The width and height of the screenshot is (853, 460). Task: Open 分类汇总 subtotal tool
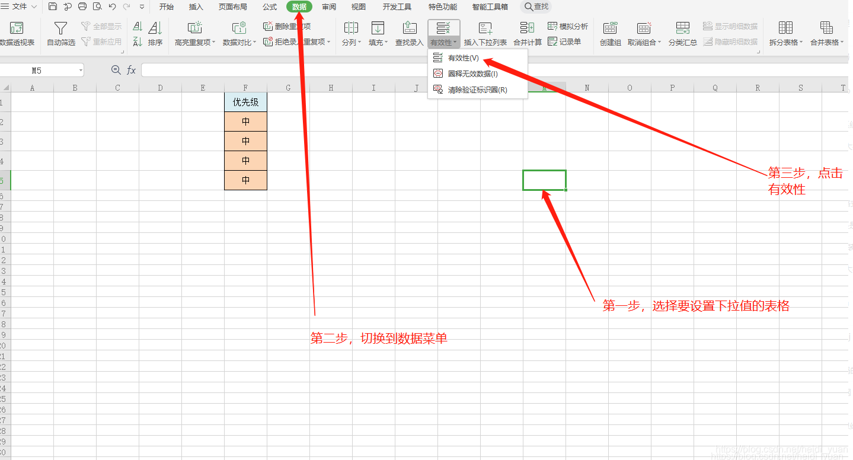pyautogui.click(x=683, y=34)
